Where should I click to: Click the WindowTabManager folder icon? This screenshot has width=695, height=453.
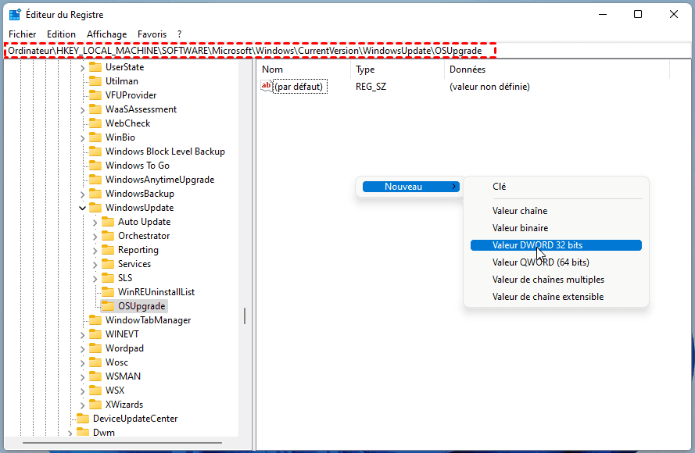point(95,320)
